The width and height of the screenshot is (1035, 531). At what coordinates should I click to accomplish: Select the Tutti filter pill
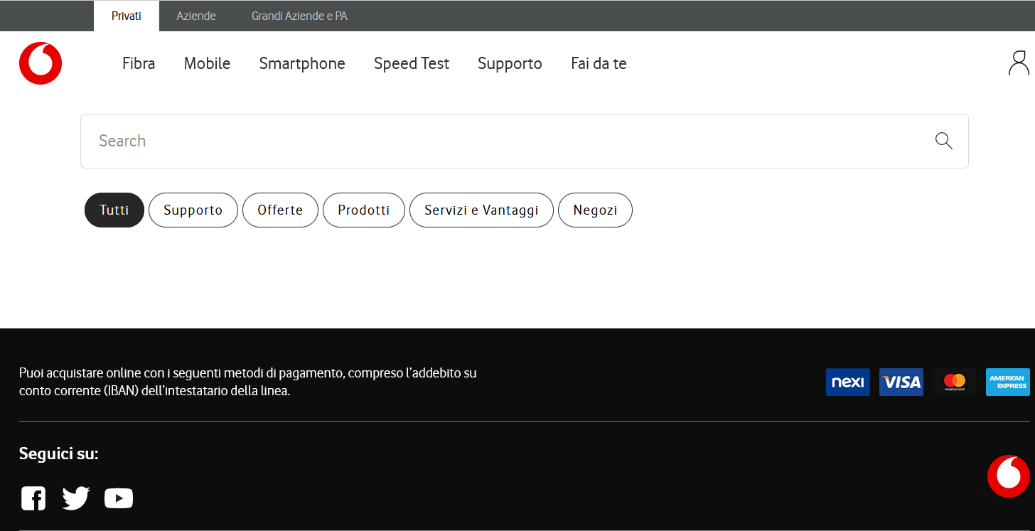[x=114, y=210]
